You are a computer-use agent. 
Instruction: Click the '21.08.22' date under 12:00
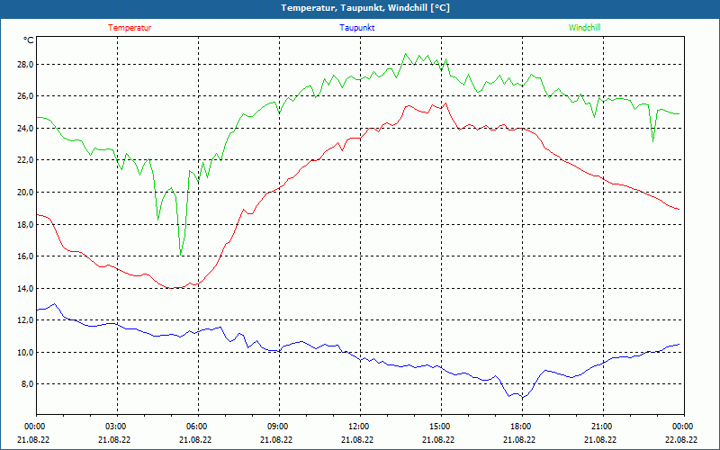click(357, 439)
